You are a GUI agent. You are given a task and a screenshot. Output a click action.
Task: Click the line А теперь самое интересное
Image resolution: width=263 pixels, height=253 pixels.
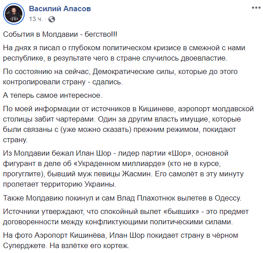[52, 96]
